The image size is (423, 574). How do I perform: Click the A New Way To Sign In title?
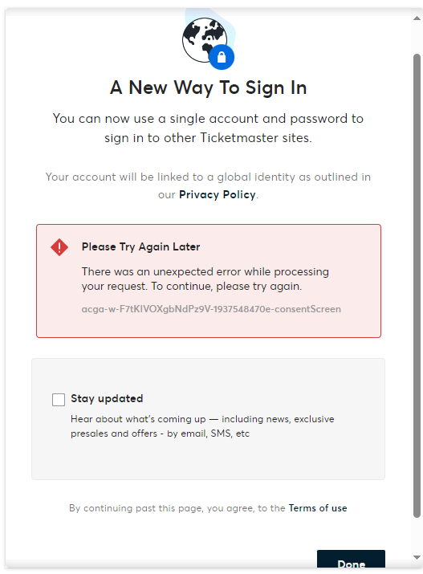[x=208, y=88]
